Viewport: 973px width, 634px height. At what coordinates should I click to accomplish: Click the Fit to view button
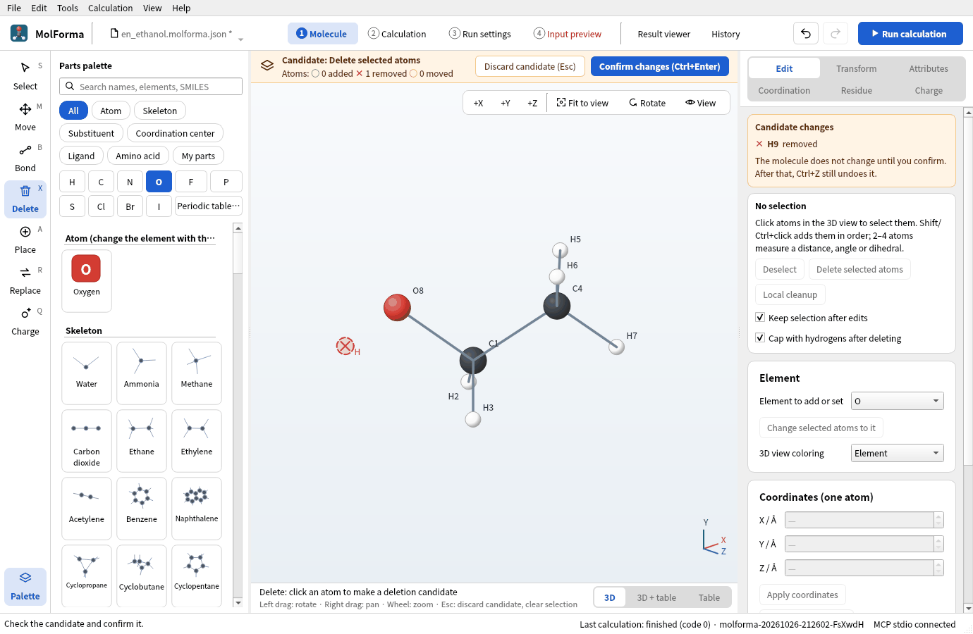(582, 103)
